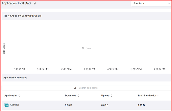Click the Application column header
This screenshot has width=172, height=111.
tap(11, 96)
